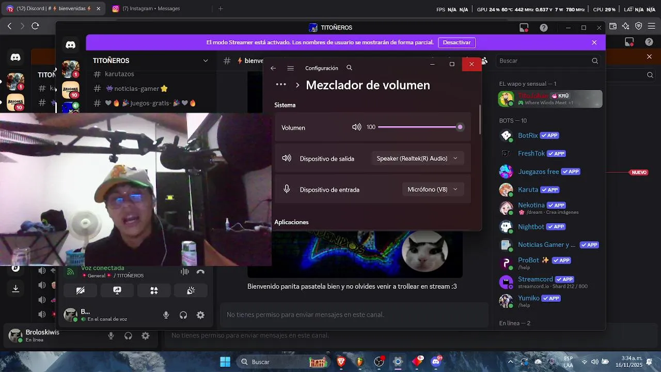Viewport: 661px width, 372px height.
Task: Deafen with headphones icon next to B... profile
Action: pos(183,315)
